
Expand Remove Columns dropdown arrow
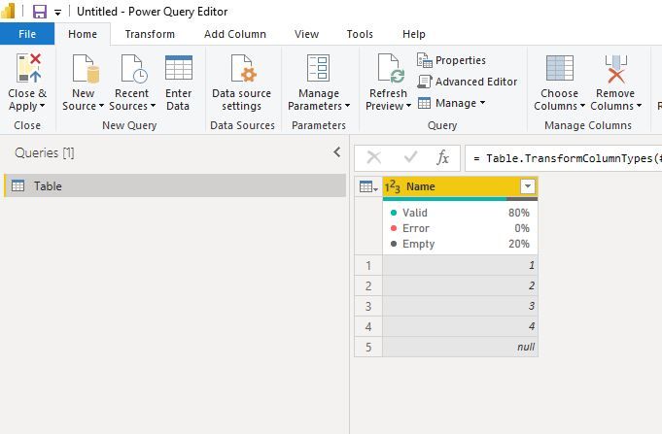pyautogui.click(x=639, y=106)
